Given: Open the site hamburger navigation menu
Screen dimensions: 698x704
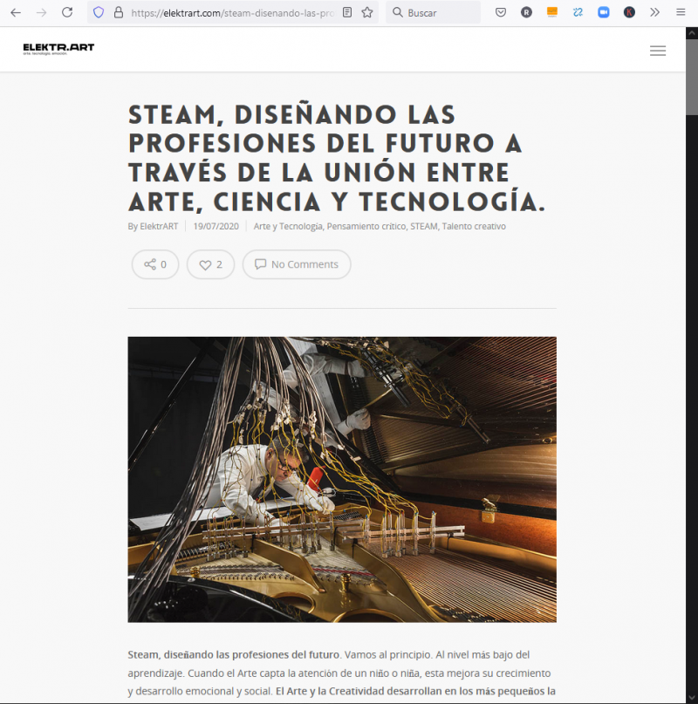Looking at the screenshot, I should 658,51.
